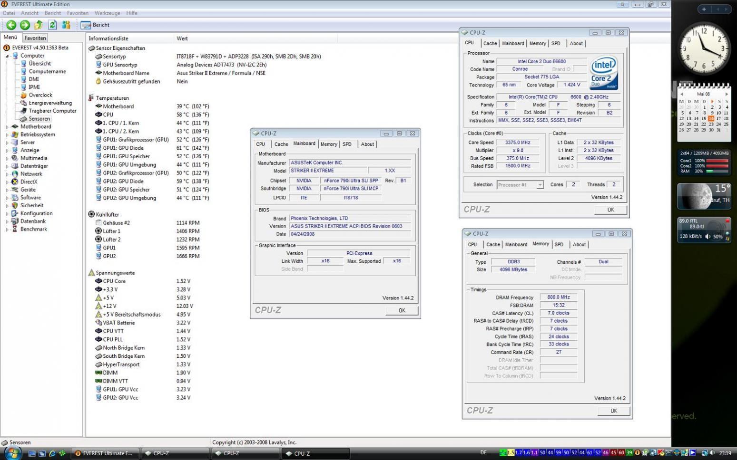Open the Ansicht menu
This screenshot has width=737, height=460.
tap(30, 13)
